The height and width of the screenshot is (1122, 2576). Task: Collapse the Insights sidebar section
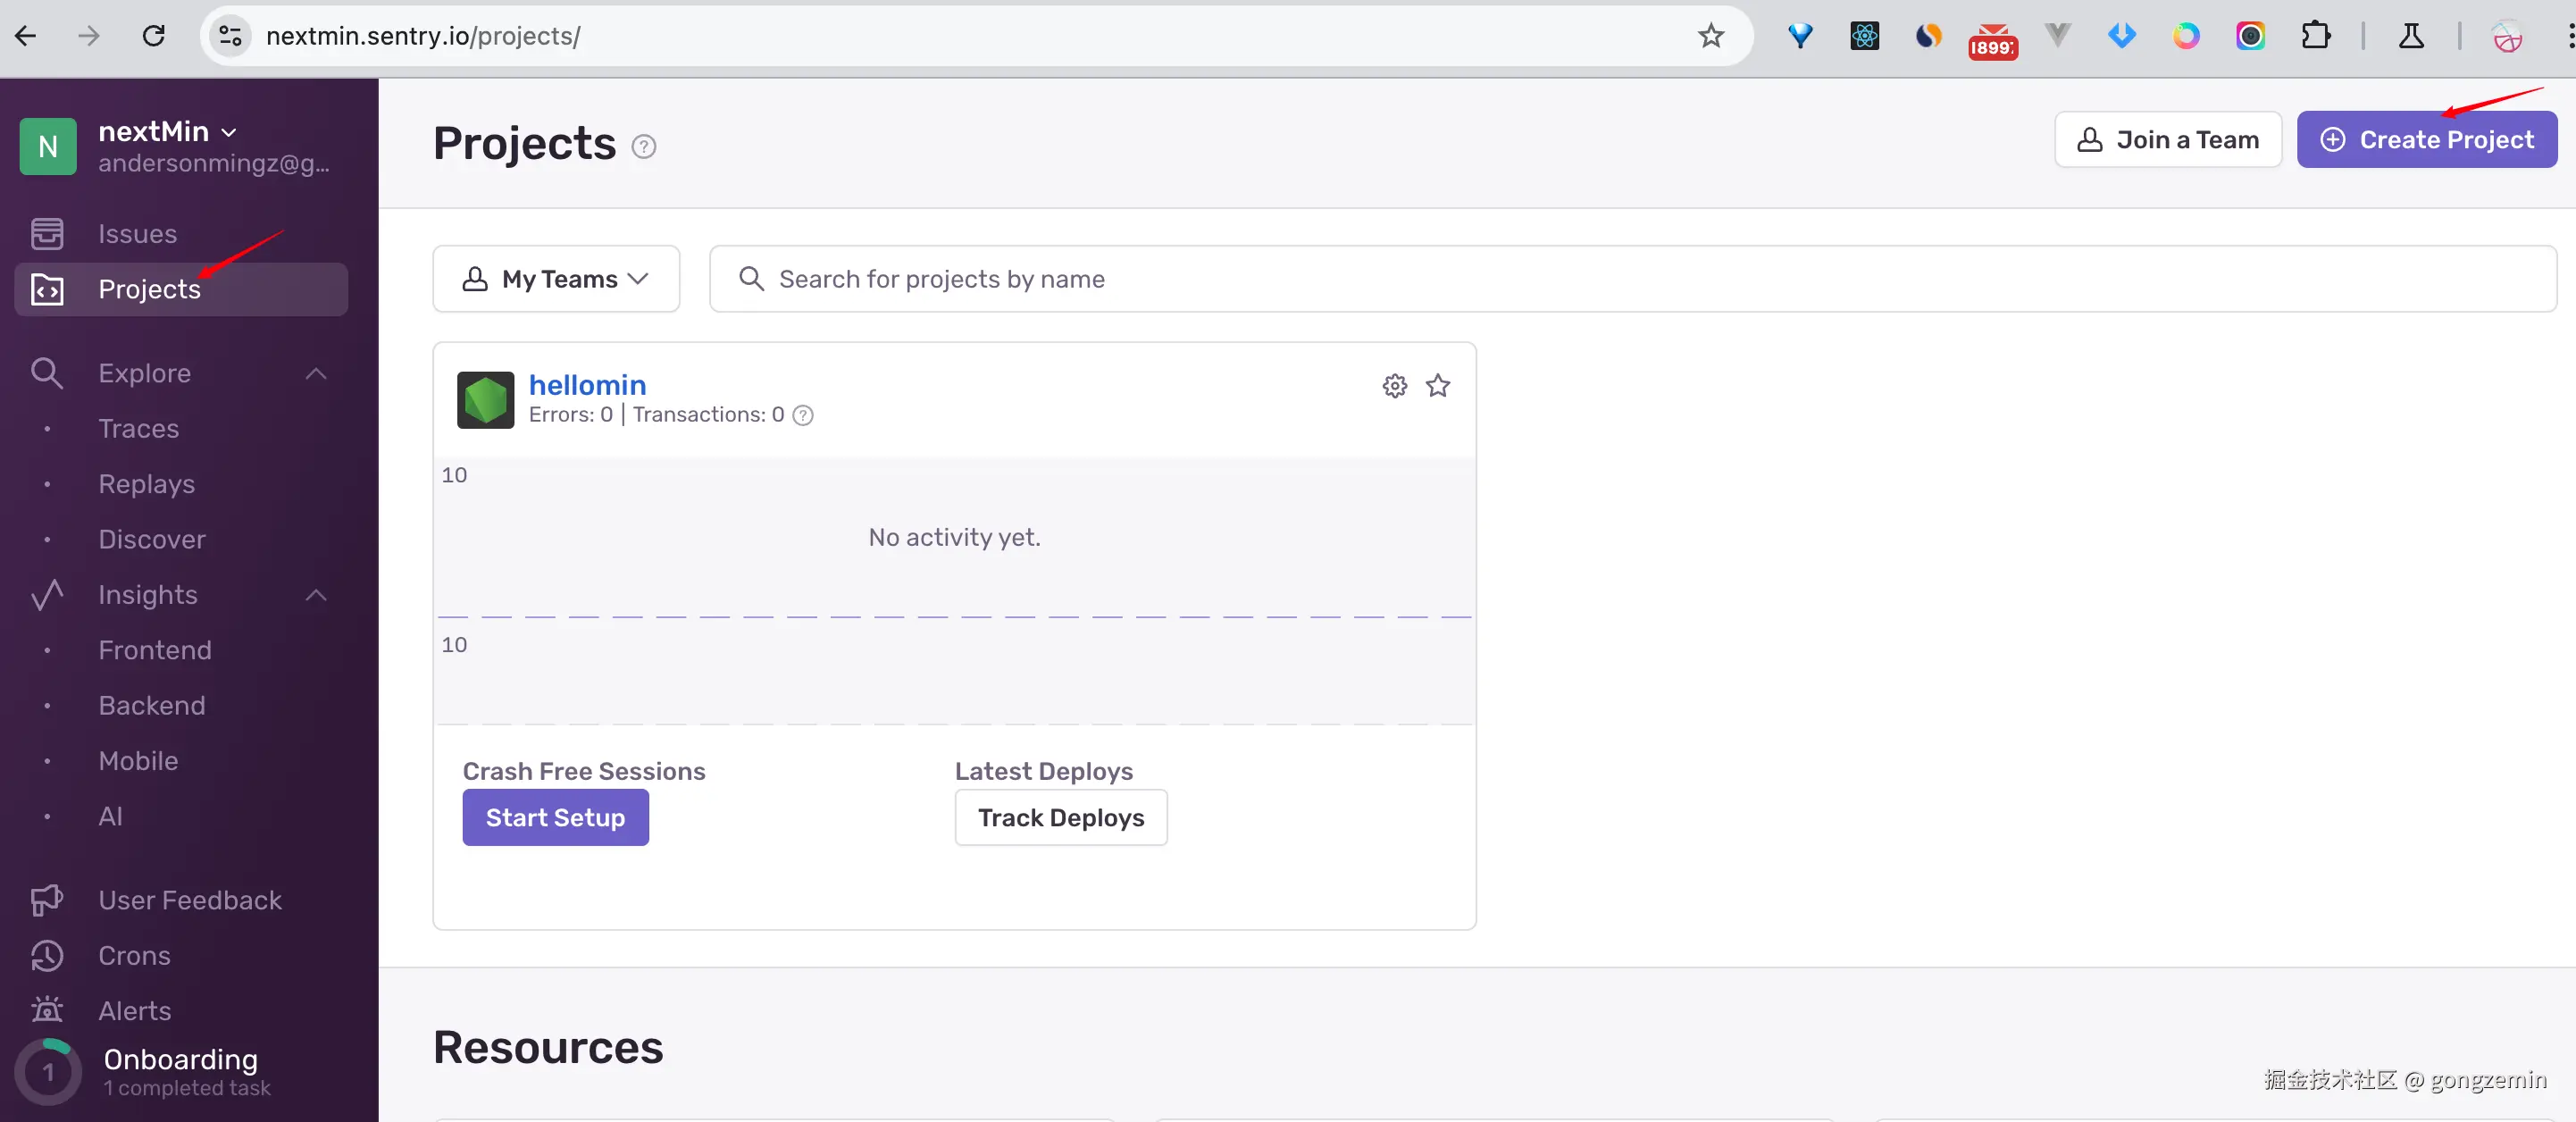316,595
